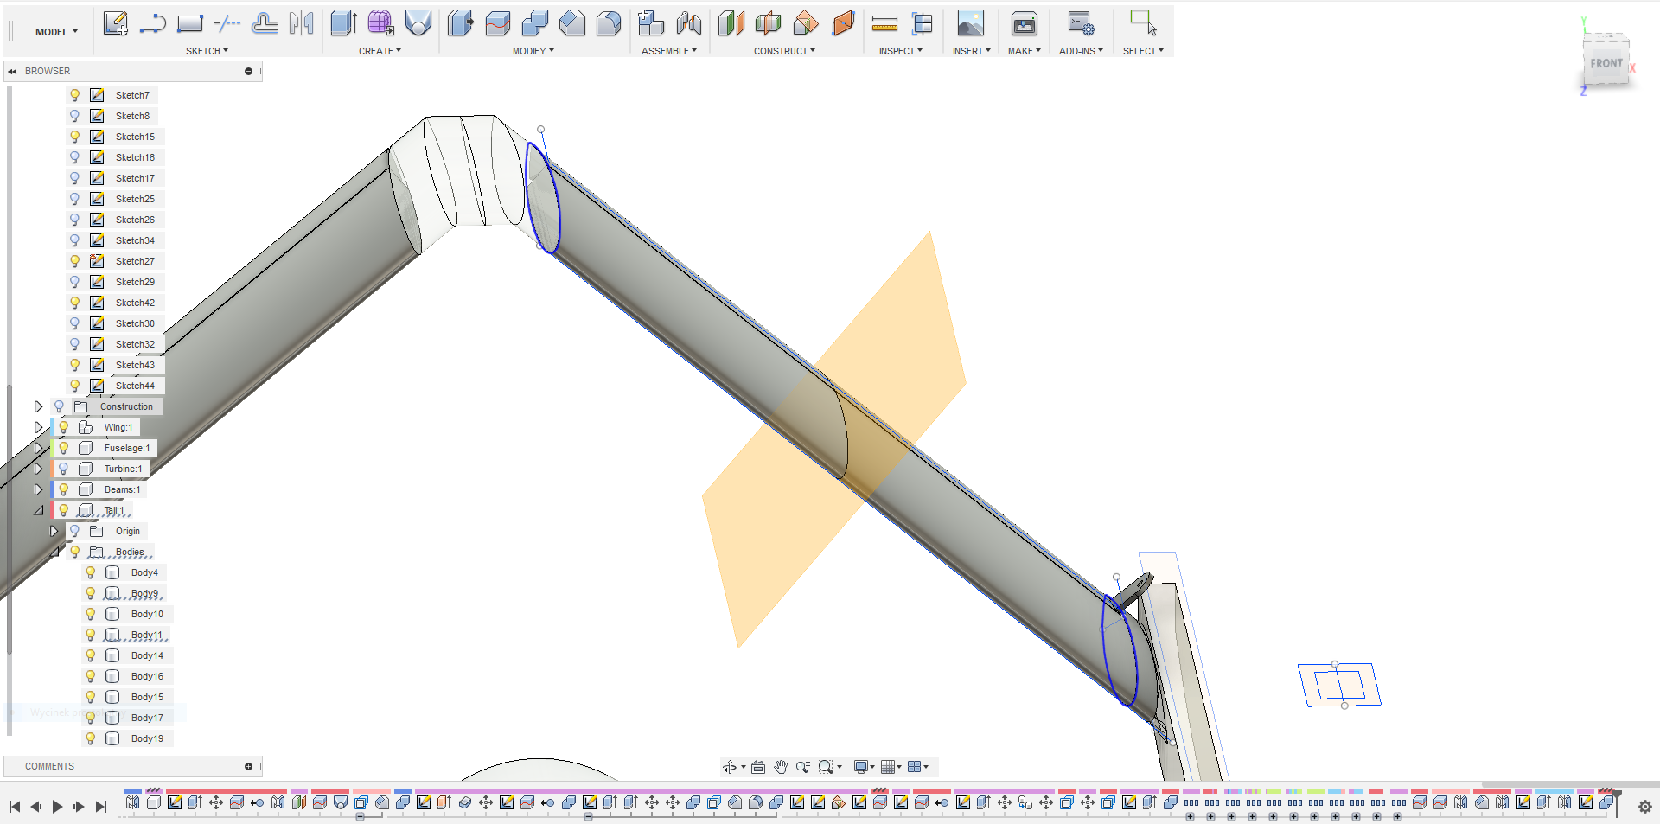Expand the COMMENTS panel
The height and width of the screenshot is (824, 1660).
[248, 766]
